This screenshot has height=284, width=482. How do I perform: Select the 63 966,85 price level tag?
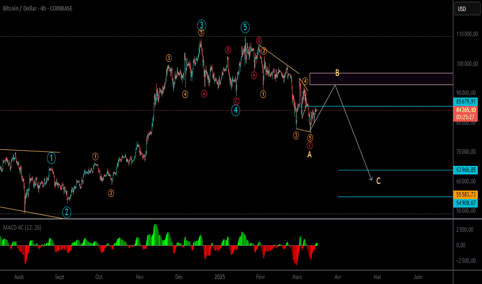(465, 170)
